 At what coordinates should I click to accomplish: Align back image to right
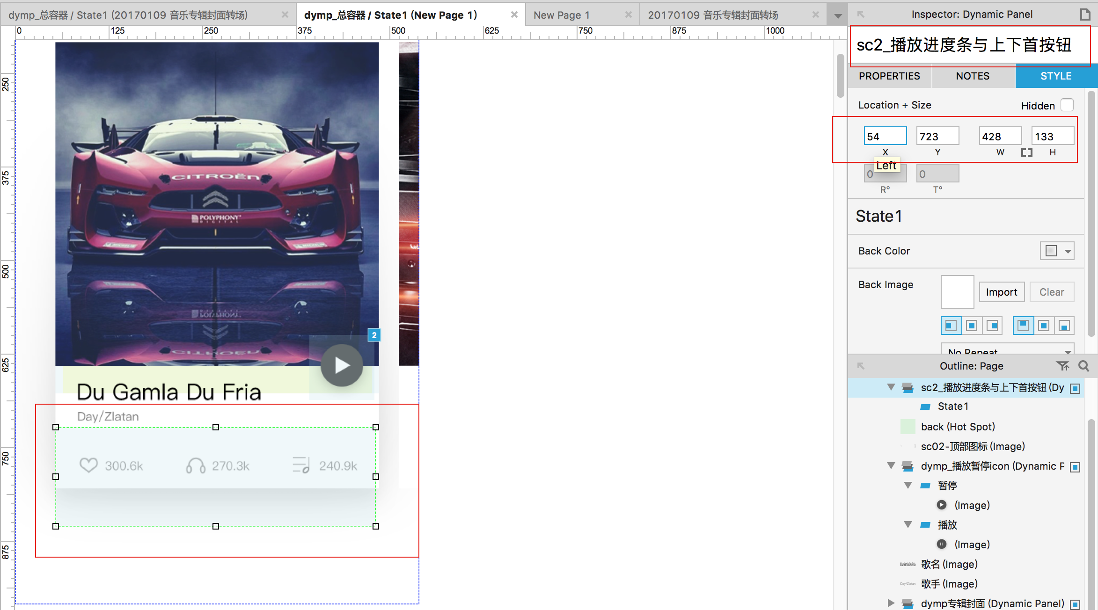coord(992,326)
